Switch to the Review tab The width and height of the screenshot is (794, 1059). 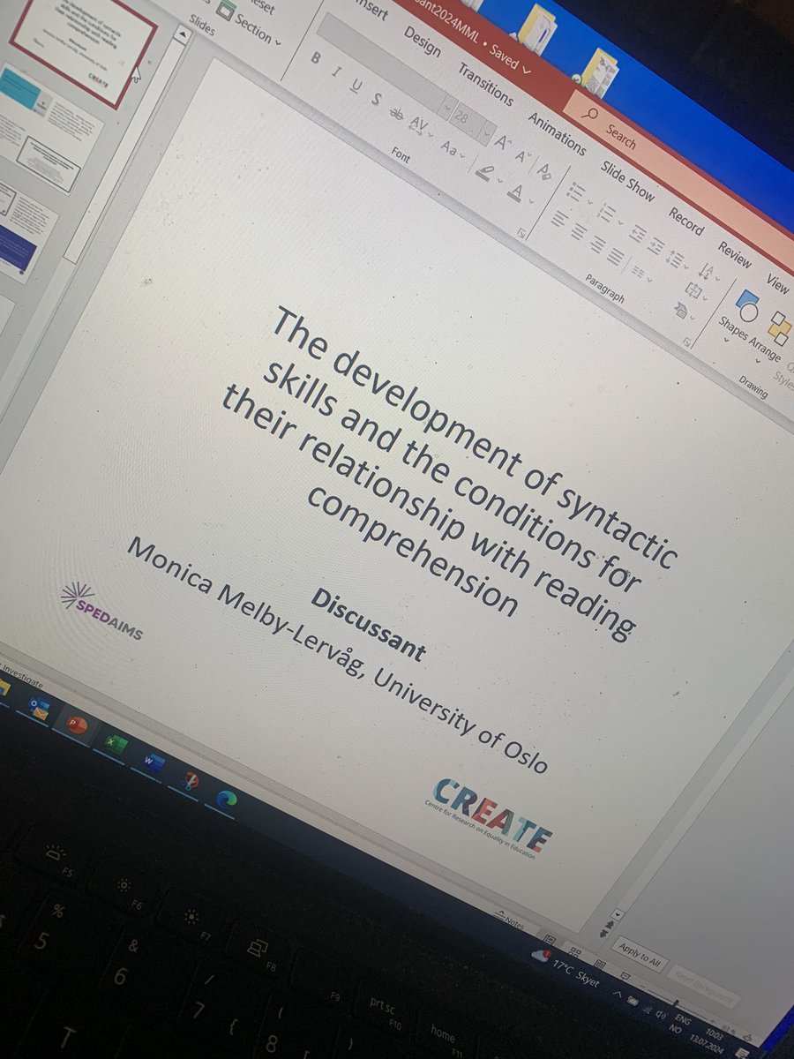tap(734, 254)
